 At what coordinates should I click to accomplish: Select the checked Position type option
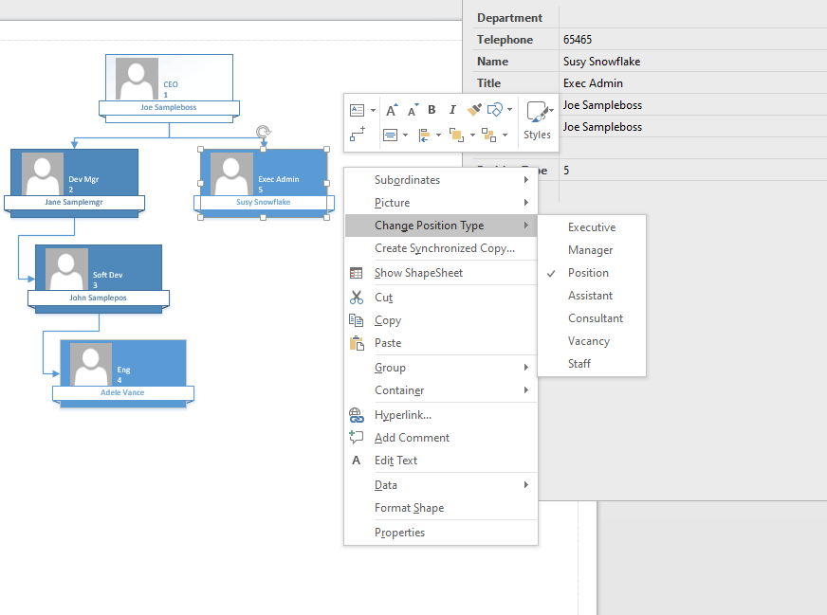coord(592,273)
